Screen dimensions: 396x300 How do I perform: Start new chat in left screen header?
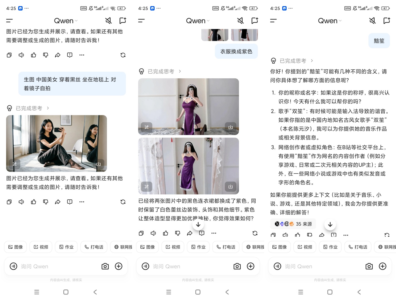(123, 21)
